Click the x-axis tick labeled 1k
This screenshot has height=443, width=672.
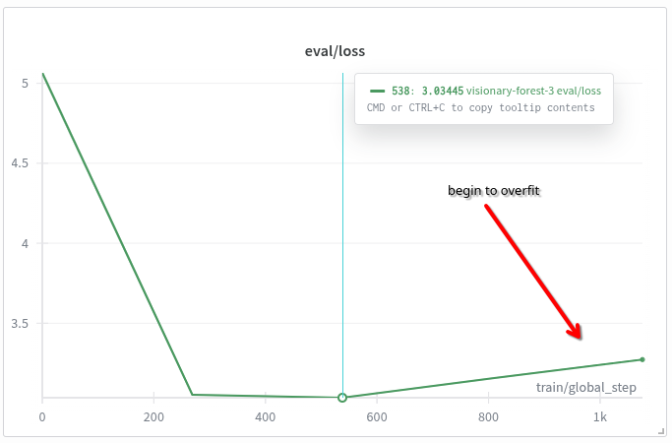[x=599, y=417]
